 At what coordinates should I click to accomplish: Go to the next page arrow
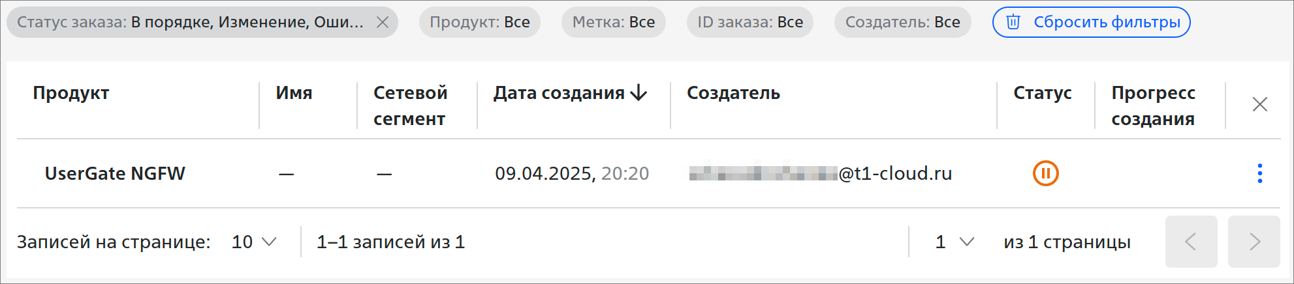click(x=1254, y=242)
